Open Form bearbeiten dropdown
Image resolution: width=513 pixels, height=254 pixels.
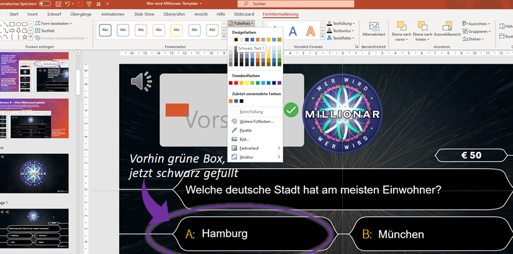tap(54, 23)
